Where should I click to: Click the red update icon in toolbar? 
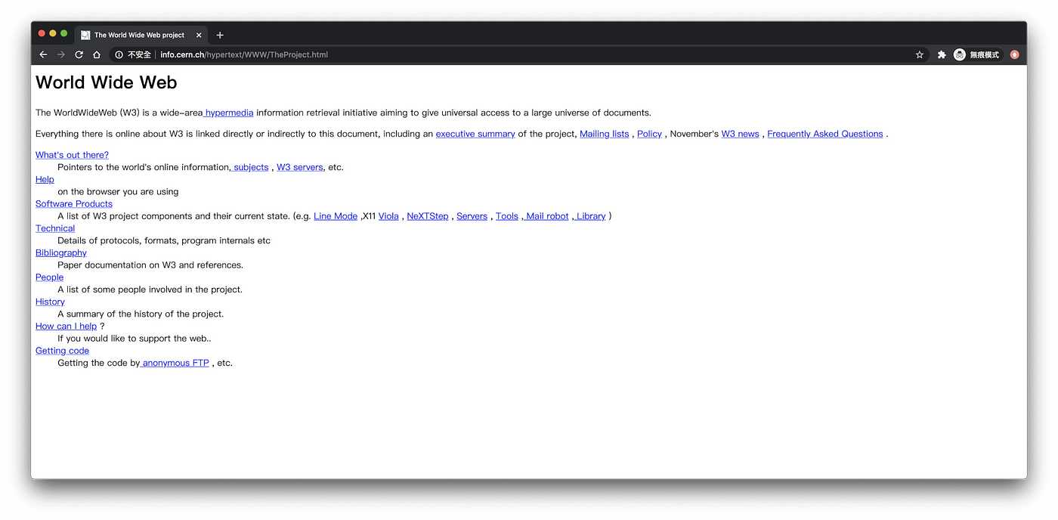coord(1015,54)
